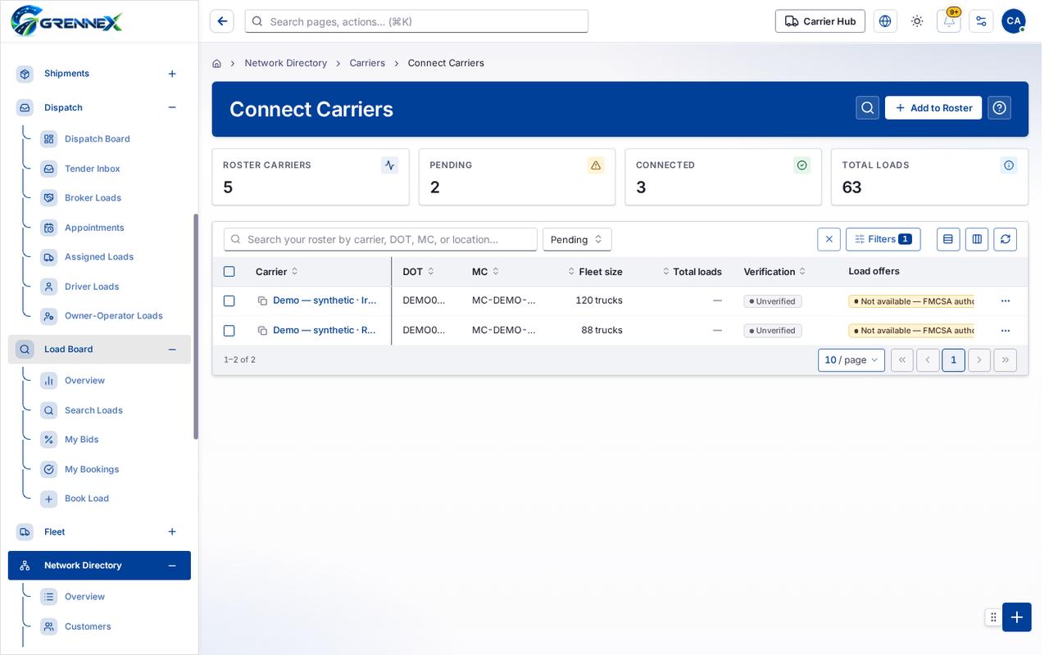Collapse the Dispatch sidebar section
Image resolution: width=1049 pixels, height=655 pixels.
point(172,107)
